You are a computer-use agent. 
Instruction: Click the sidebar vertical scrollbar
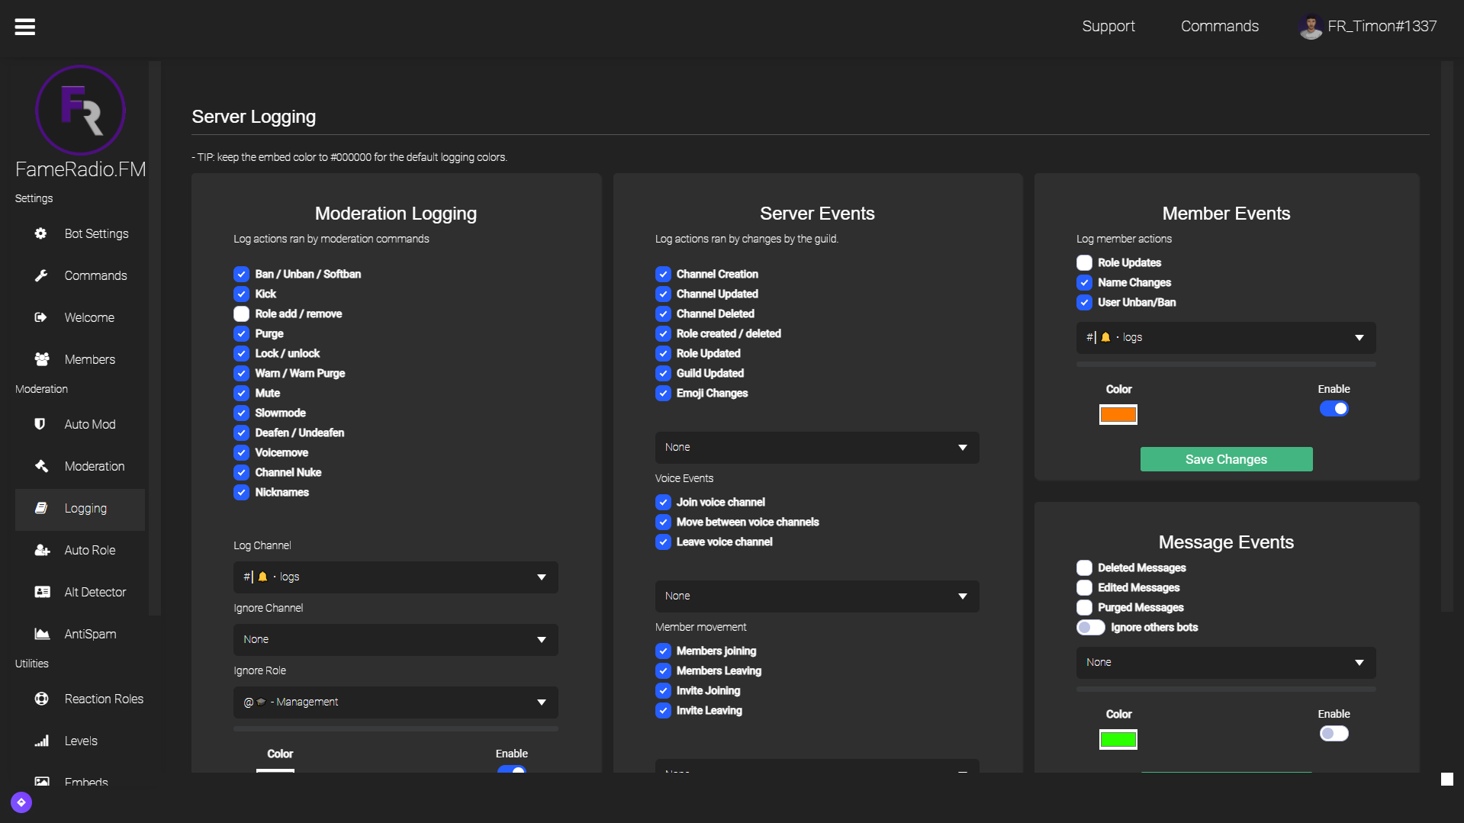tap(155, 338)
